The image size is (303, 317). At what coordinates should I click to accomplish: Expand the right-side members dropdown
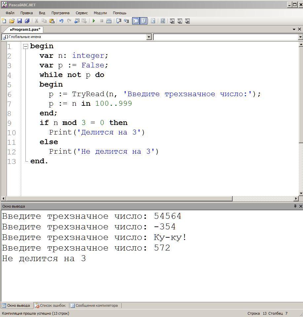(x=300, y=37)
